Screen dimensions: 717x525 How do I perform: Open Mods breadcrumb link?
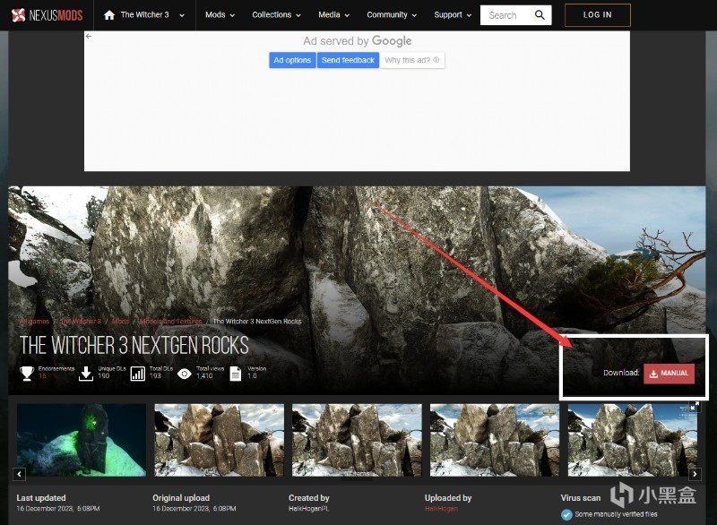[120, 322]
